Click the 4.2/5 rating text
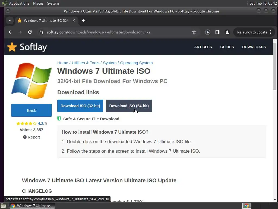Screen dimensions: 278x209 [42, 124]
